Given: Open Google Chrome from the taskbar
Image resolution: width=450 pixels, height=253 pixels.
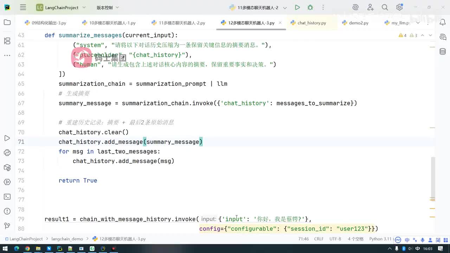Looking at the screenshot, I should [x=27, y=249].
